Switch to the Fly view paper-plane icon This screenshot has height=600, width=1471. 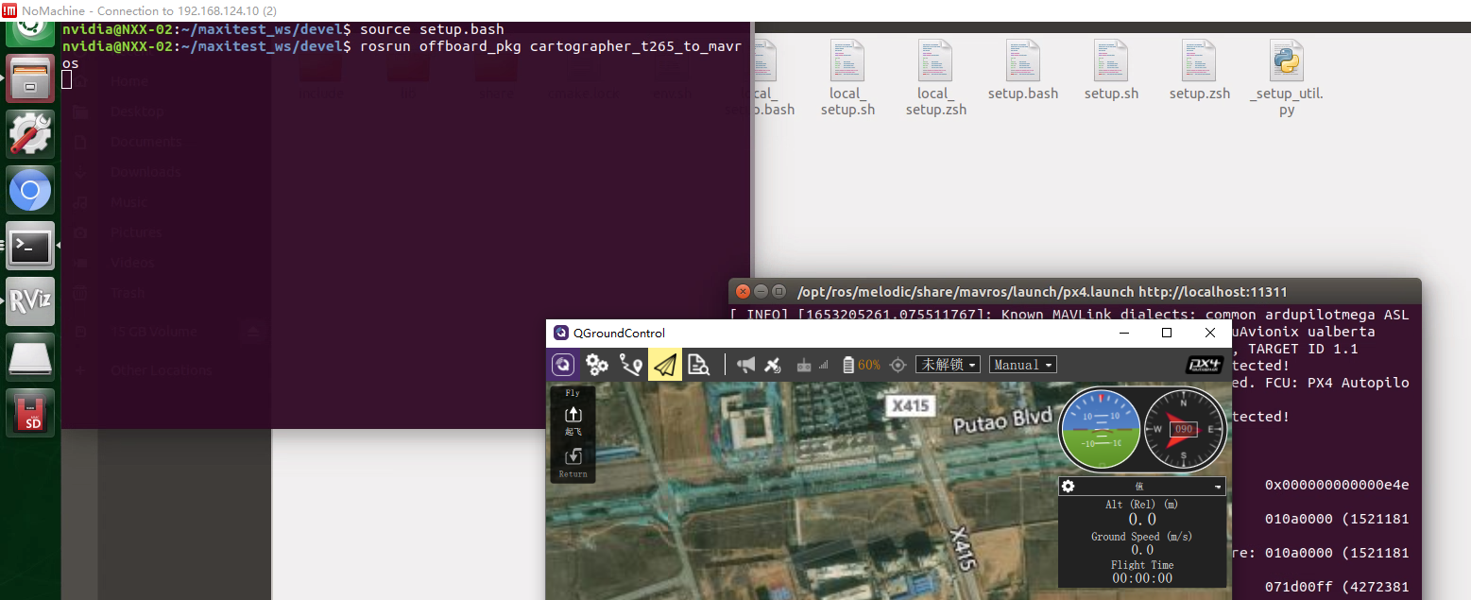(664, 364)
